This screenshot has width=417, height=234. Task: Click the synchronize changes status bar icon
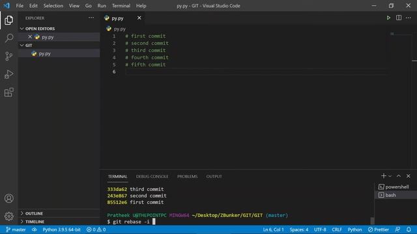pyautogui.click(x=35, y=229)
